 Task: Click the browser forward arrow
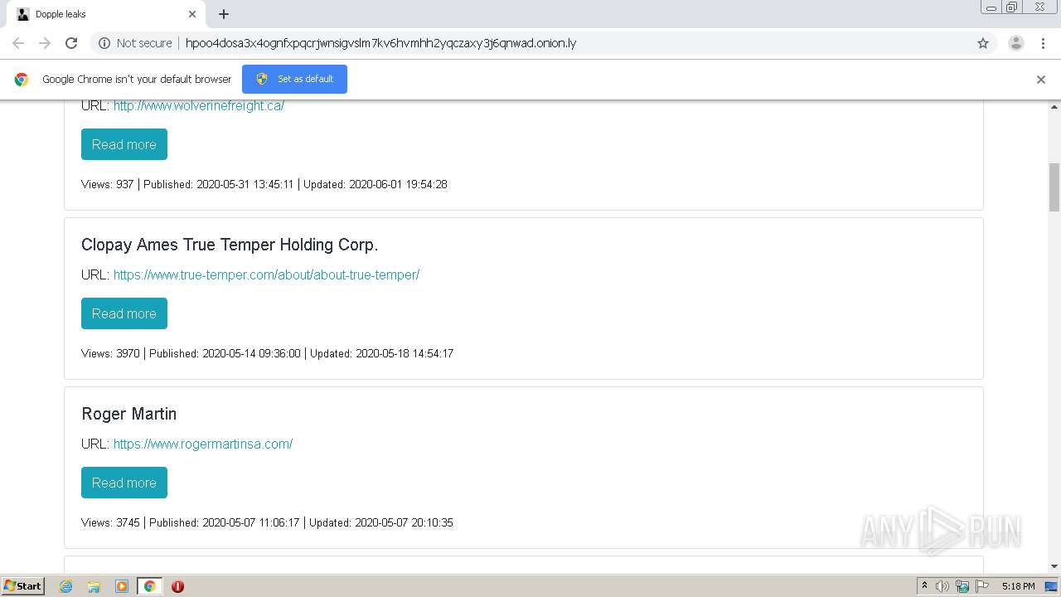pyautogui.click(x=45, y=43)
